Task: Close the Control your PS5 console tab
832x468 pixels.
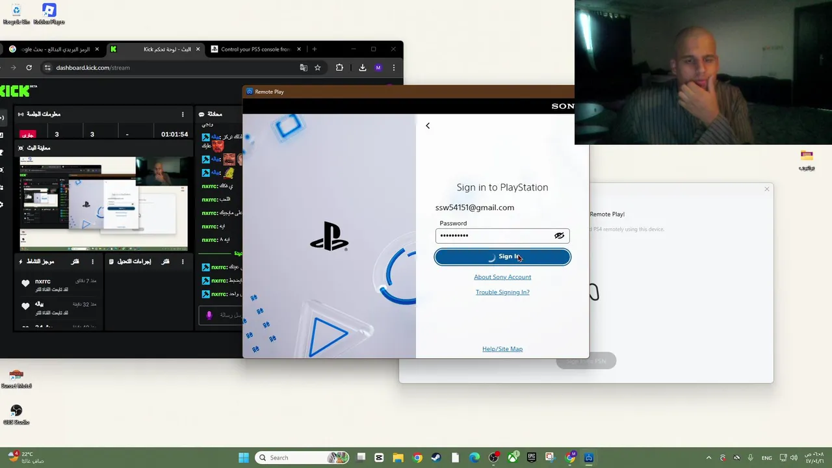Action: point(299,49)
